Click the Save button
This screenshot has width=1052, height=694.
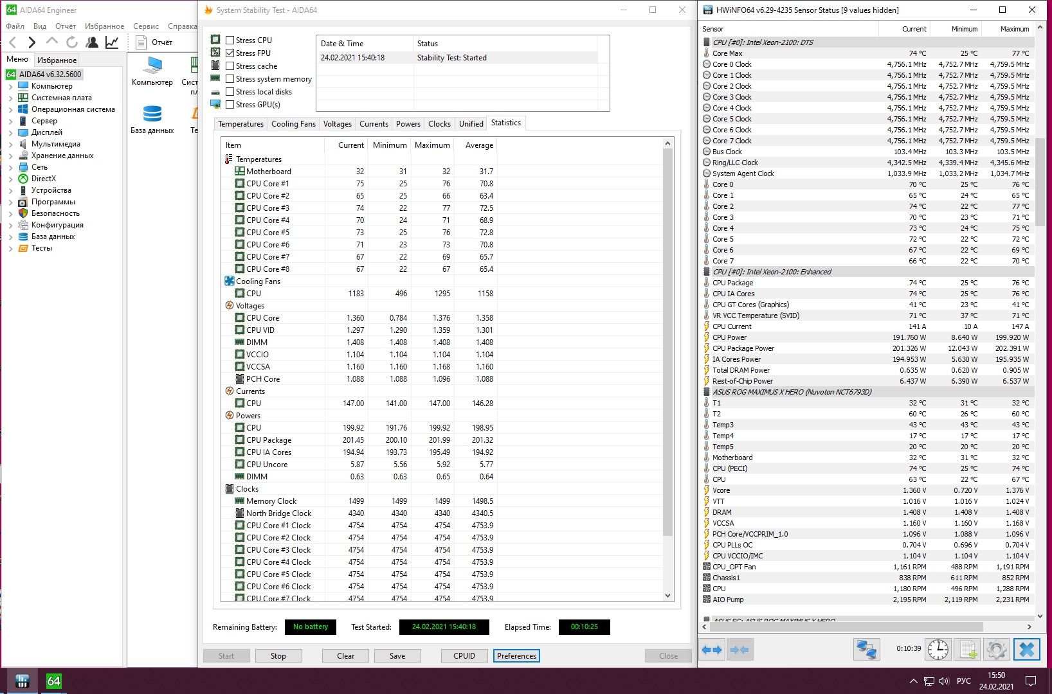pyautogui.click(x=397, y=656)
